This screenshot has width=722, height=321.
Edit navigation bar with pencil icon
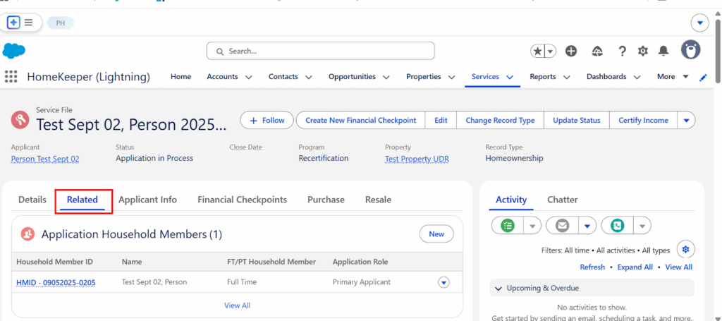coord(702,77)
